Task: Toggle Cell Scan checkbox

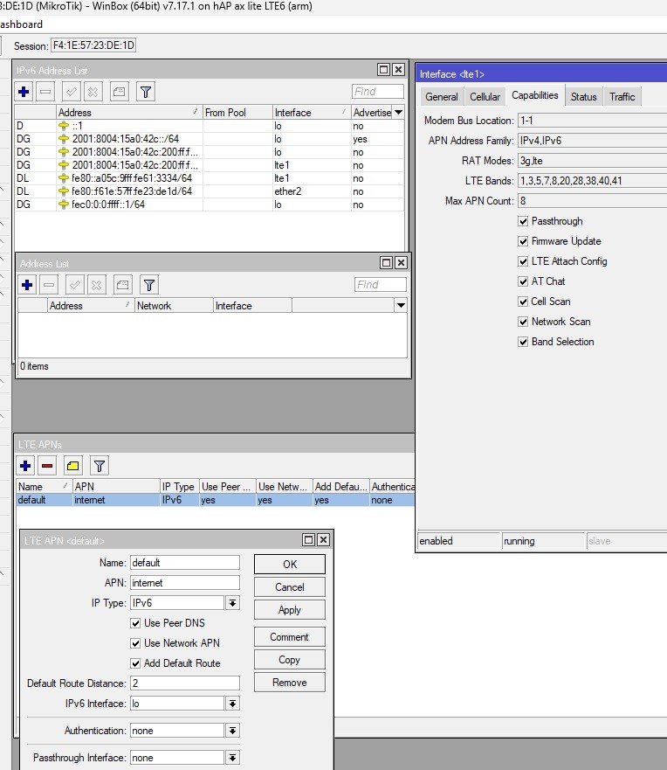Action: coord(523,302)
